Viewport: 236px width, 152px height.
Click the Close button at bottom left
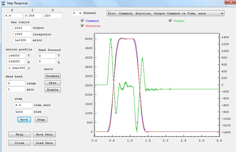pos(19,143)
